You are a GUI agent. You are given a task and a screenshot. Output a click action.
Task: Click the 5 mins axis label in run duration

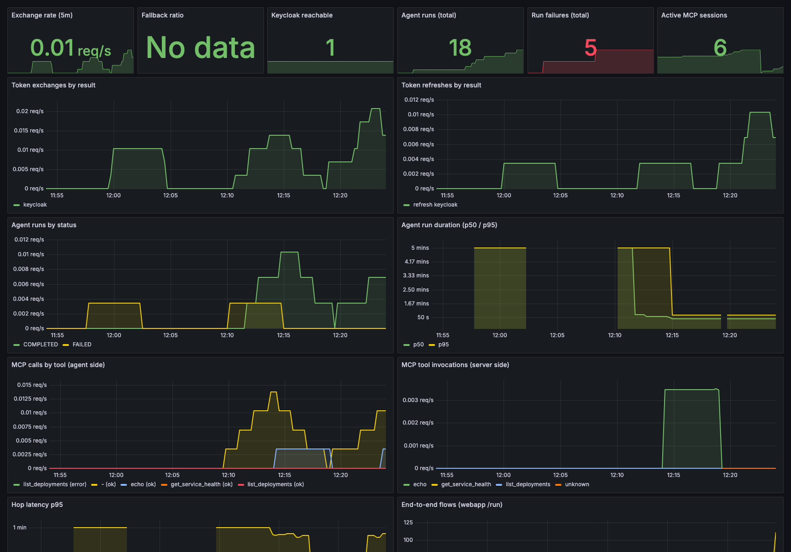point(420,248)
